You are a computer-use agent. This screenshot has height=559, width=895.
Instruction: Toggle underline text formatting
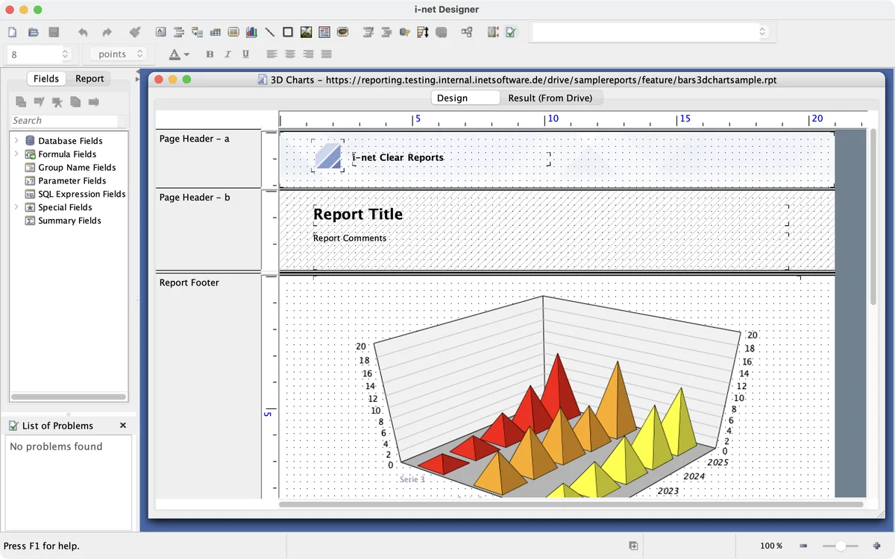245,54
